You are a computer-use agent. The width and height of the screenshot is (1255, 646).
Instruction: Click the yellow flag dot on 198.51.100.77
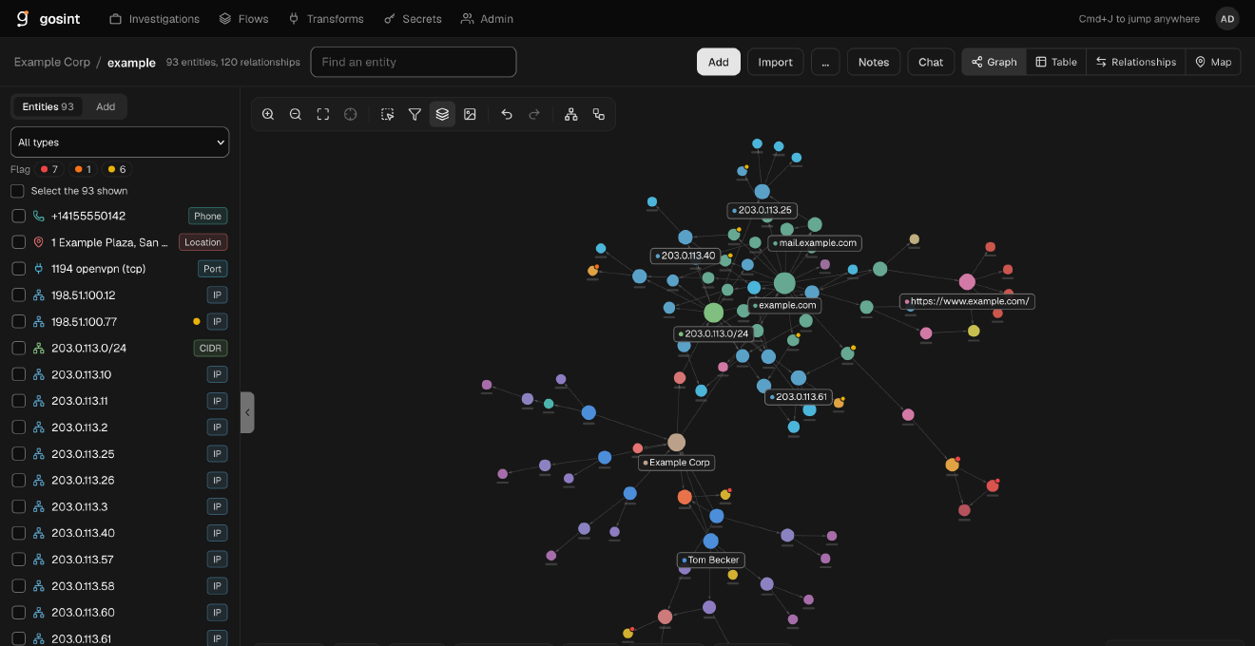point(197,321)
